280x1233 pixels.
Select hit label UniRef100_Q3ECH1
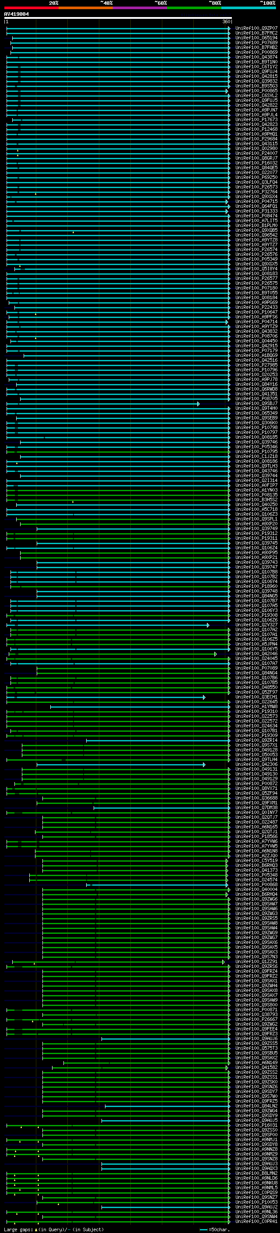[256, 697]
